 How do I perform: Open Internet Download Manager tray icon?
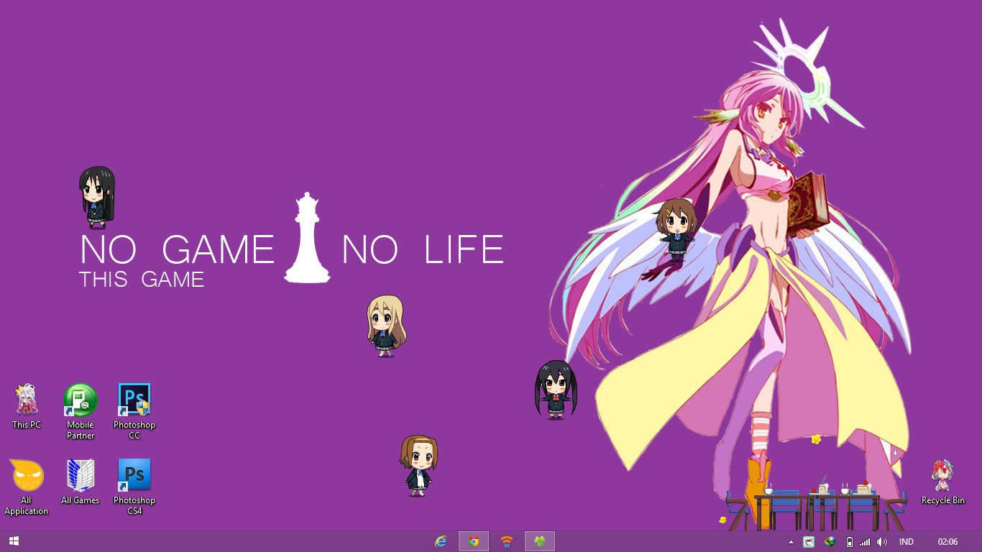tap(830, 542)
